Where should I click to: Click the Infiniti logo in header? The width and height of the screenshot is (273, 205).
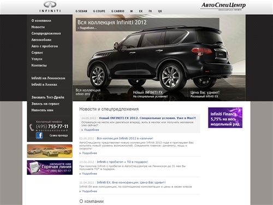(50, 7)
